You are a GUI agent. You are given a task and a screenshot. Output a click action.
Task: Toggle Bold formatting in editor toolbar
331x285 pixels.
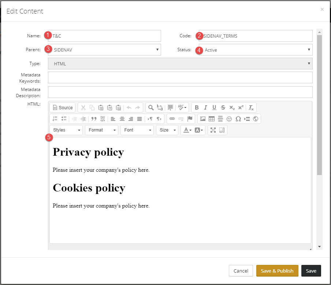pyautogui.click(x=197, y=108)
